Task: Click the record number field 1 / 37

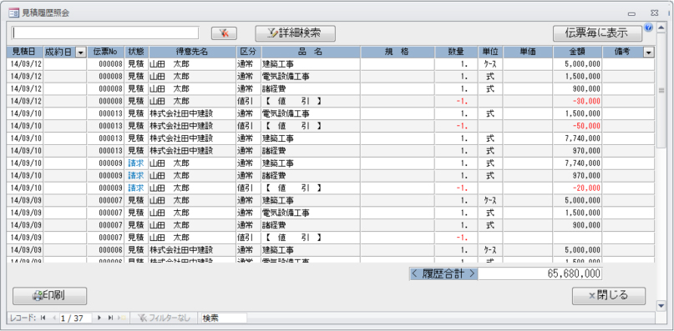Action: pos(76,318)
